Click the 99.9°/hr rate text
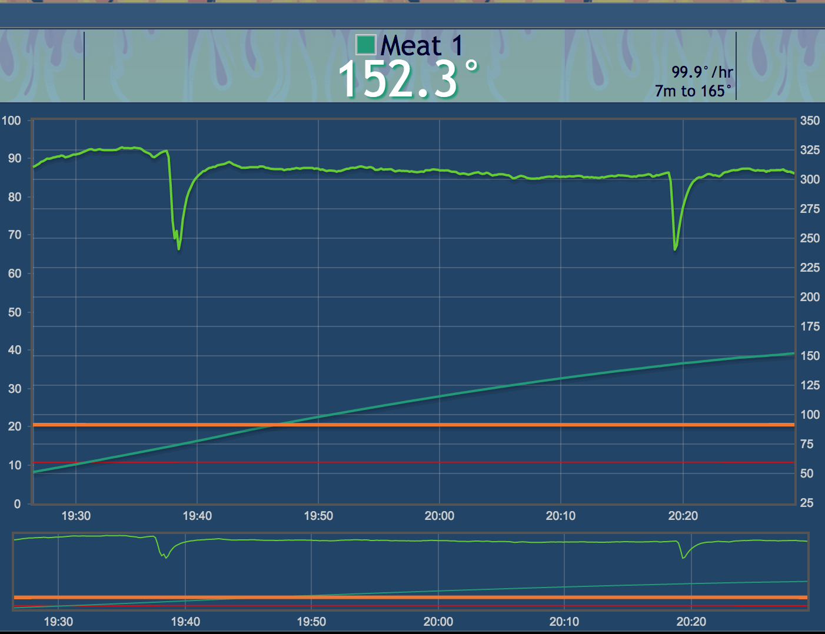This screenshot has width=825, height=634. tap(702, 72)
